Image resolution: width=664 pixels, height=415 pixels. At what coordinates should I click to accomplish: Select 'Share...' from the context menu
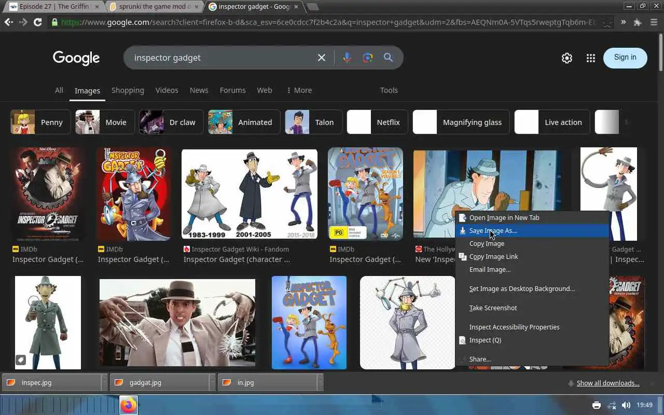[x=532, y=359]
